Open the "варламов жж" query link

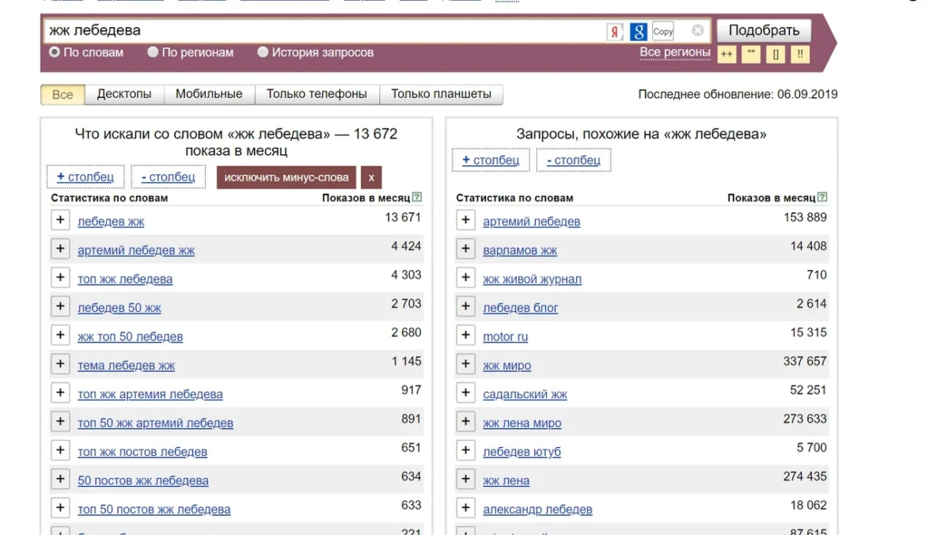520,251
